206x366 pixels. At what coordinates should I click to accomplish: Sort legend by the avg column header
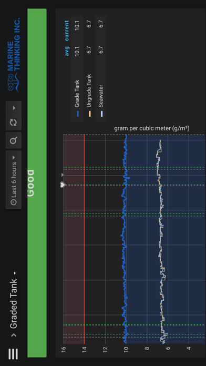(x=67, y=50)
